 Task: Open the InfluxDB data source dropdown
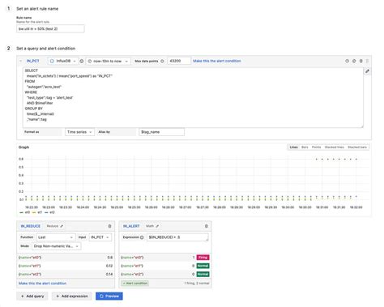[x=62, y=61]
